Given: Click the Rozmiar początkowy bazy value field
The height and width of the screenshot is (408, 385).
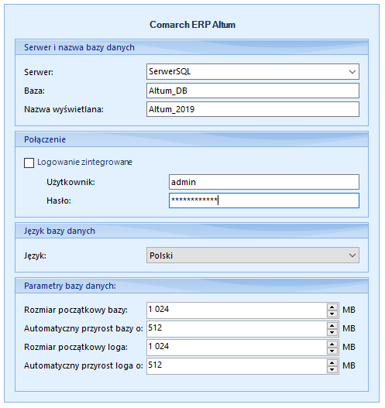Looking at the screenshot, I should [x=237, y=310].
